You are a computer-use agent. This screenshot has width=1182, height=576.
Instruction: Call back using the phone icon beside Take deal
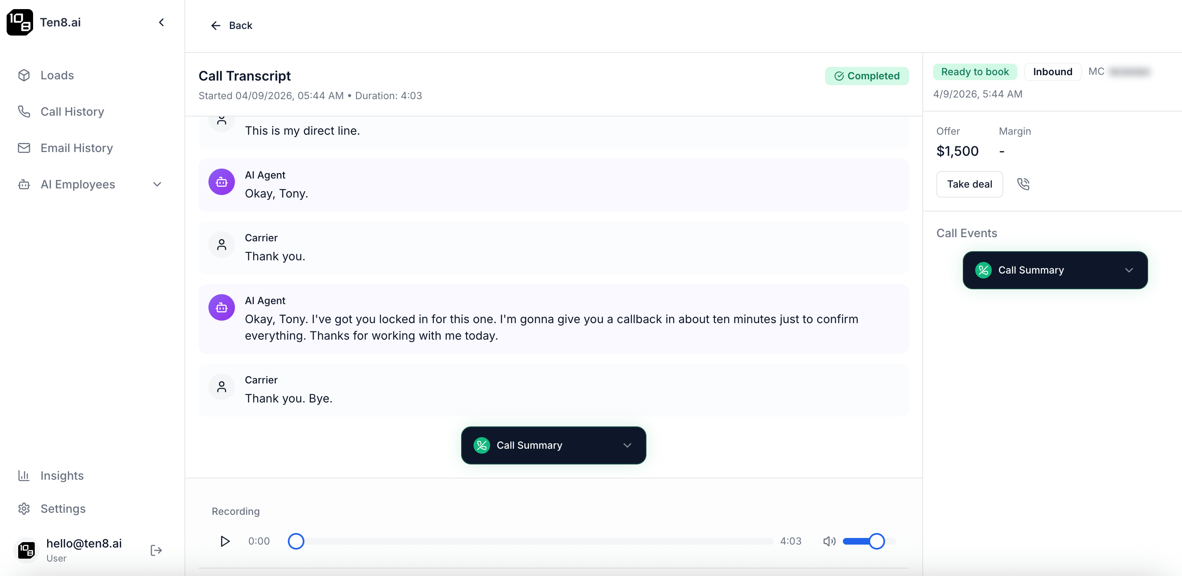(1023, 184)
